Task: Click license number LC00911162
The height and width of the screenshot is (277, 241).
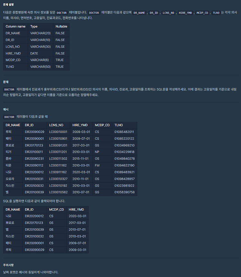Action: (x=58, y=172)
